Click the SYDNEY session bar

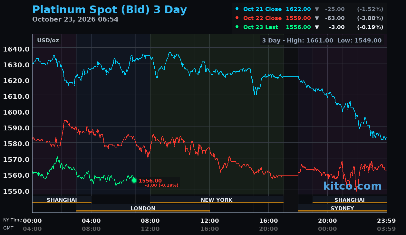click(342, 208)
